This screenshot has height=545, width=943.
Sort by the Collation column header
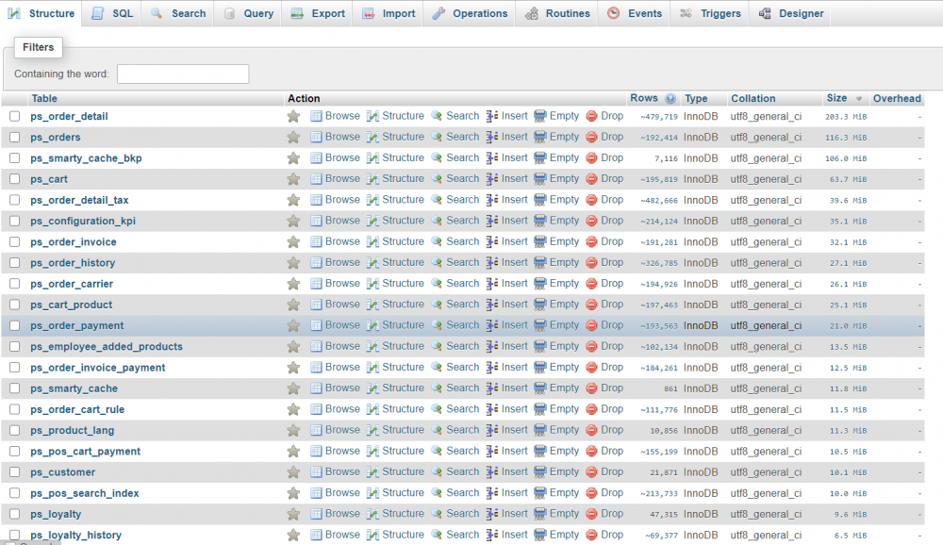point(753,98)
